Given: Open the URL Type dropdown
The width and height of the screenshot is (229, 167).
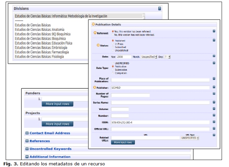Looking at the screenshot, I should click(x=190, y=137).
